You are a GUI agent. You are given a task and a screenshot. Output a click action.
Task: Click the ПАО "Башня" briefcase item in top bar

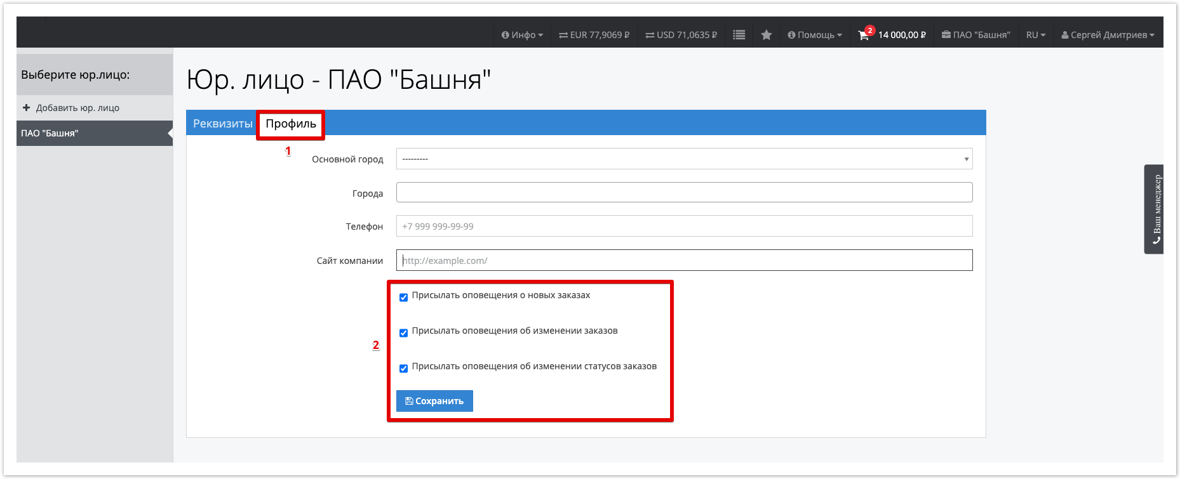[976, 35]
